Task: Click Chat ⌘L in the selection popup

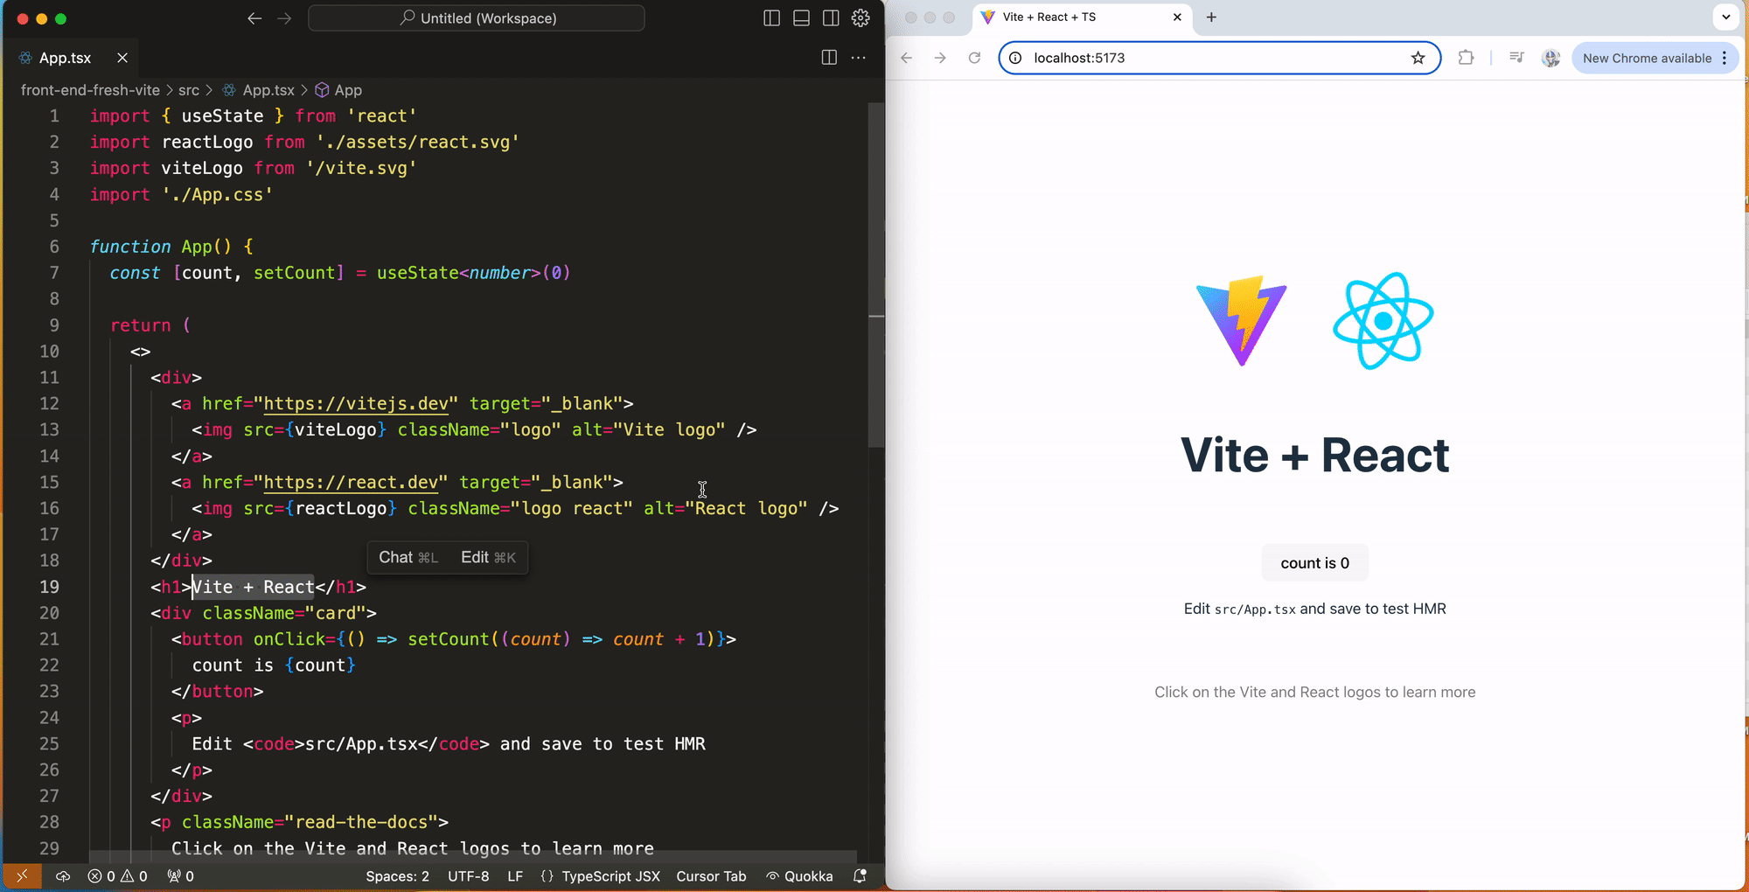Action: 408,558
